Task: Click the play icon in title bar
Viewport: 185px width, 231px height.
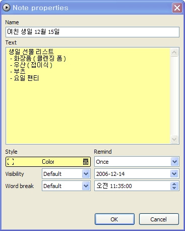Action: (7, 8)
